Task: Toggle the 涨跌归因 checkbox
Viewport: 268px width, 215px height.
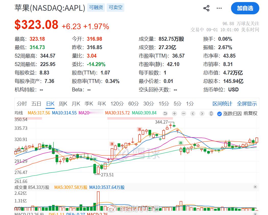Action: pyautogui.click(x=219, y=114)
